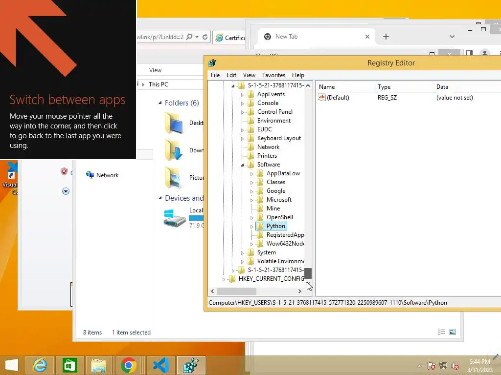Click the Python key folder icon
This screenshot has width=501, height=375.
260,226
